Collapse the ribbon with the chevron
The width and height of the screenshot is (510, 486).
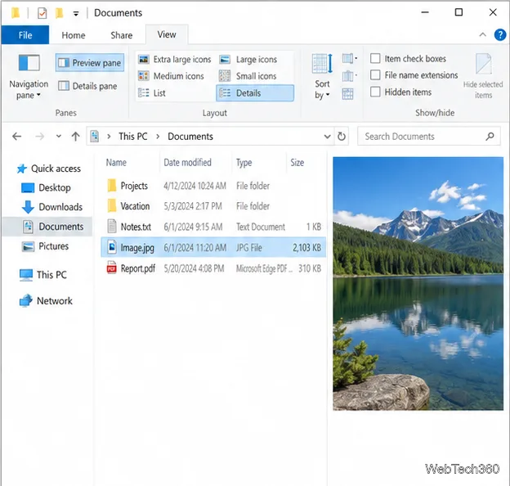(x=483, y=34)
